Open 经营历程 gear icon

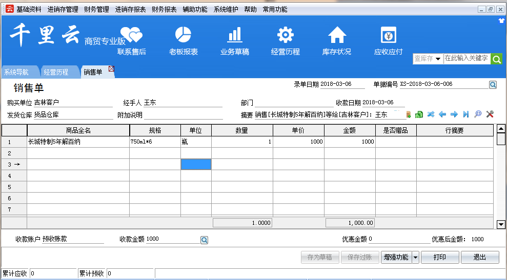(x=285, y=36)
